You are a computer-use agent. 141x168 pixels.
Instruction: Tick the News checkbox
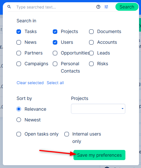tap(19, 42)
